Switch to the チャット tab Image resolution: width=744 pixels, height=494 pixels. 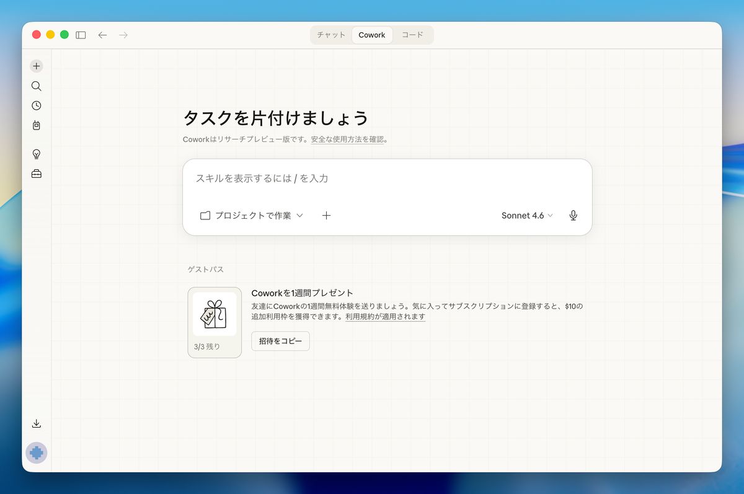pyautogui.click(x=331, y=35)
